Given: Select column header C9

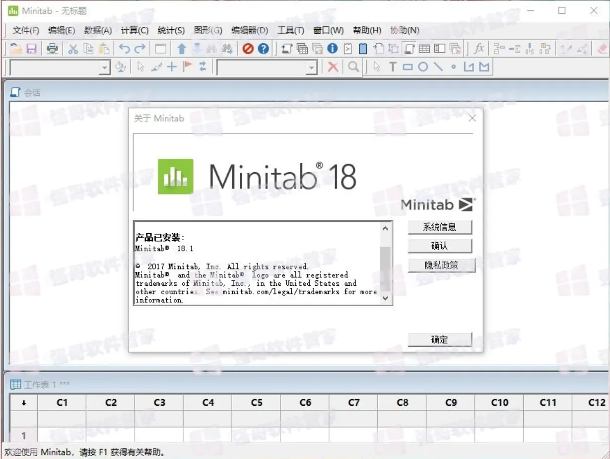Looking at the screenshot, I should pyautogui.click(x=451, y=402).
